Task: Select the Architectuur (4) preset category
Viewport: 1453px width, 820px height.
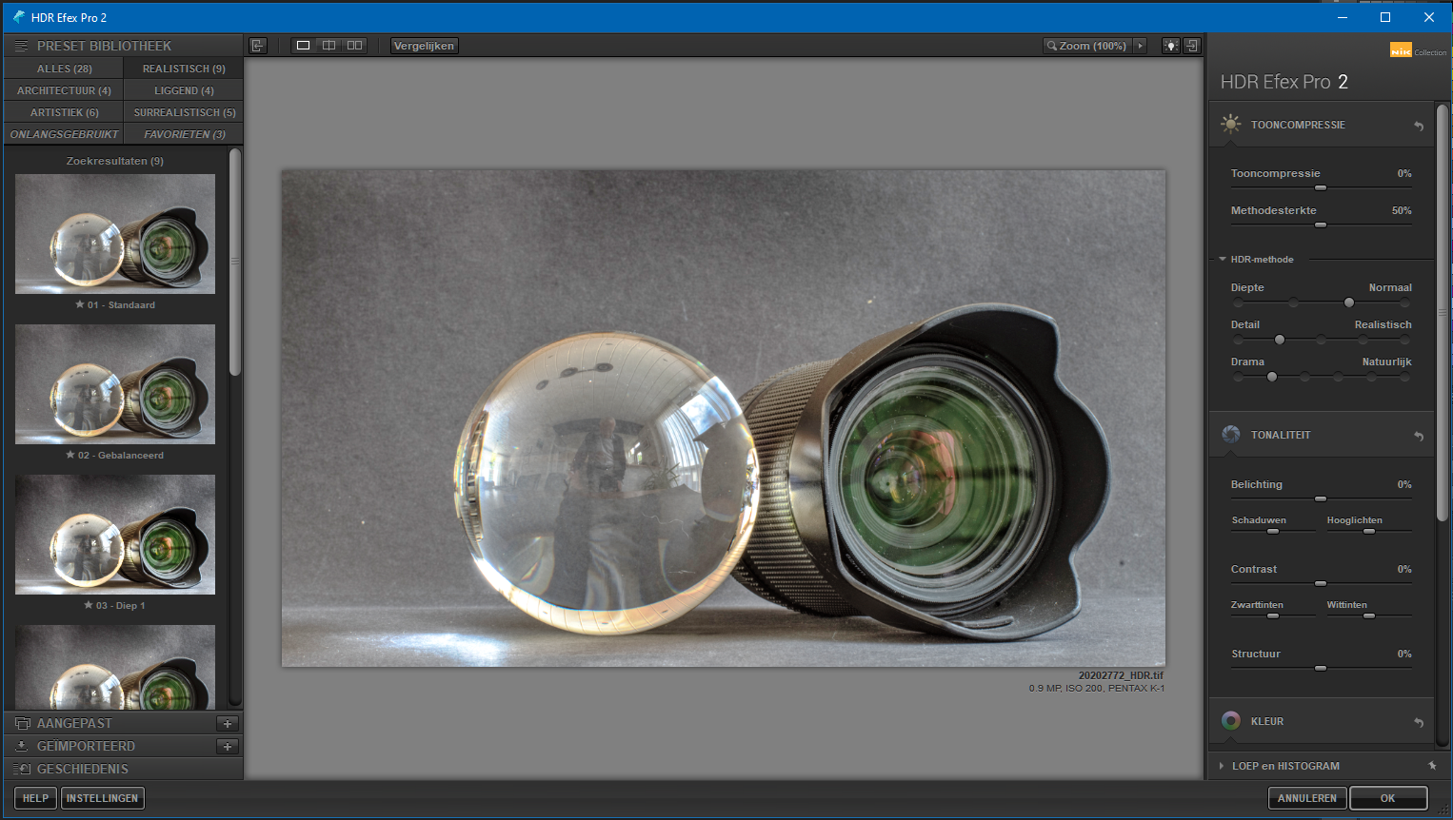Action: [x=64, y=90]
